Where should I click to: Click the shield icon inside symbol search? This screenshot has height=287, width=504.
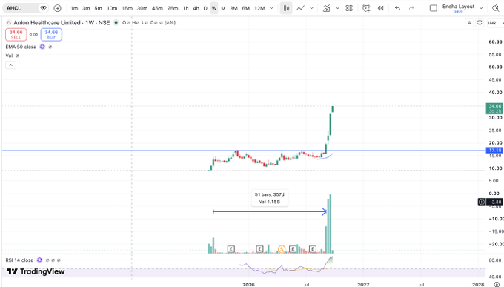(43, 8)
